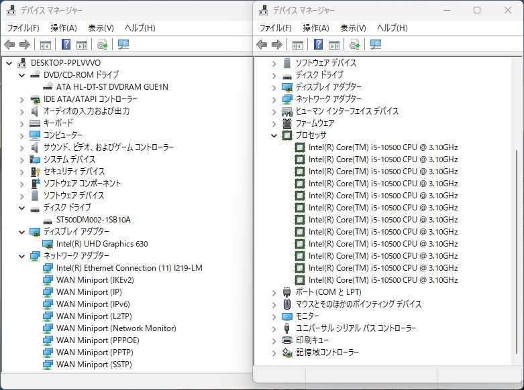Open ヘルプ(H) menu in left window
This screenshot has height=390, width=524.
(140, 27)
